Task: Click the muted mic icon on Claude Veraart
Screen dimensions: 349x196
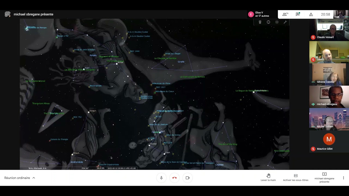Action: click(x=313, y=37)
